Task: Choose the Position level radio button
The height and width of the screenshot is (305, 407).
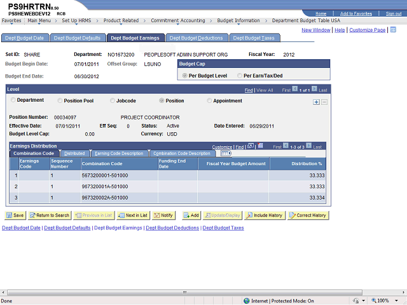Action: pyautogui.click(x=162, y=100)
